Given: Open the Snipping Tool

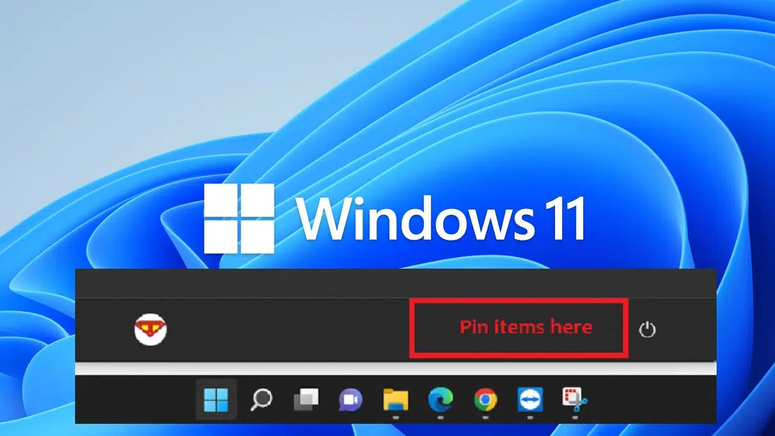Looking at the screenshot, I should pos(574,400).
